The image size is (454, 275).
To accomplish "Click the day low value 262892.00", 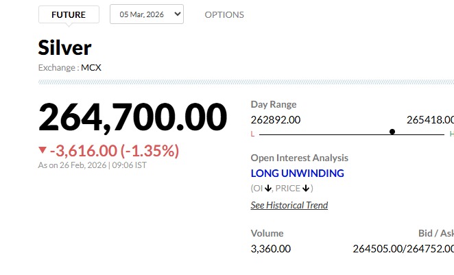I will pyautogui.click(x=276, y=119).
